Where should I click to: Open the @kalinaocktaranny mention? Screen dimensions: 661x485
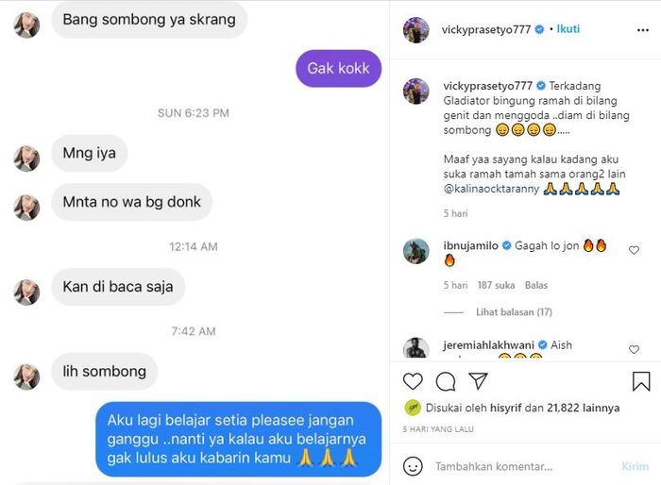click(x=491, y=189)
